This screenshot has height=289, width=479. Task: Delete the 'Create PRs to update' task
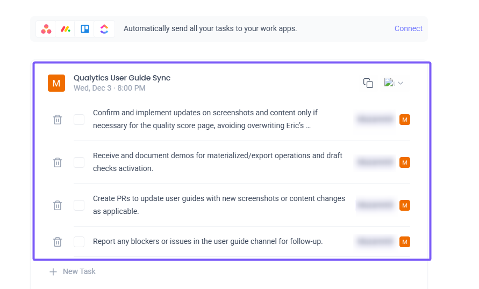pyautogui.click(x=58, y=205)
